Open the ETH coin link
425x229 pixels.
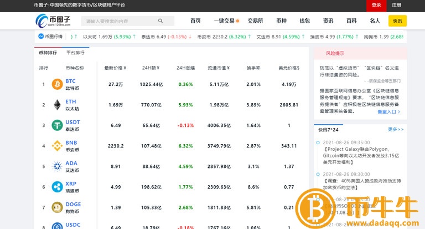[x=71, y=101]
